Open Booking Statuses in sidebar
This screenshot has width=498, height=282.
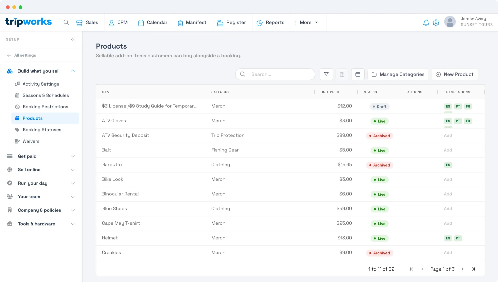click(x=45, y=130)
